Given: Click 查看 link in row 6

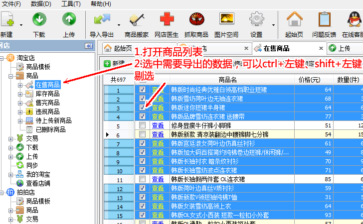Looking at the screenshot, I should (158, 134).
